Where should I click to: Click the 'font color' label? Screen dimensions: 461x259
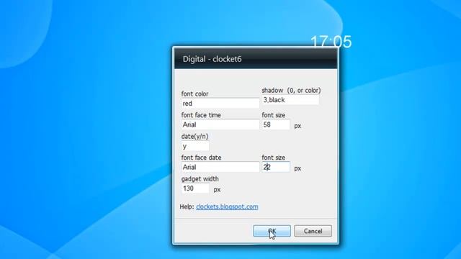pos(194,94)
